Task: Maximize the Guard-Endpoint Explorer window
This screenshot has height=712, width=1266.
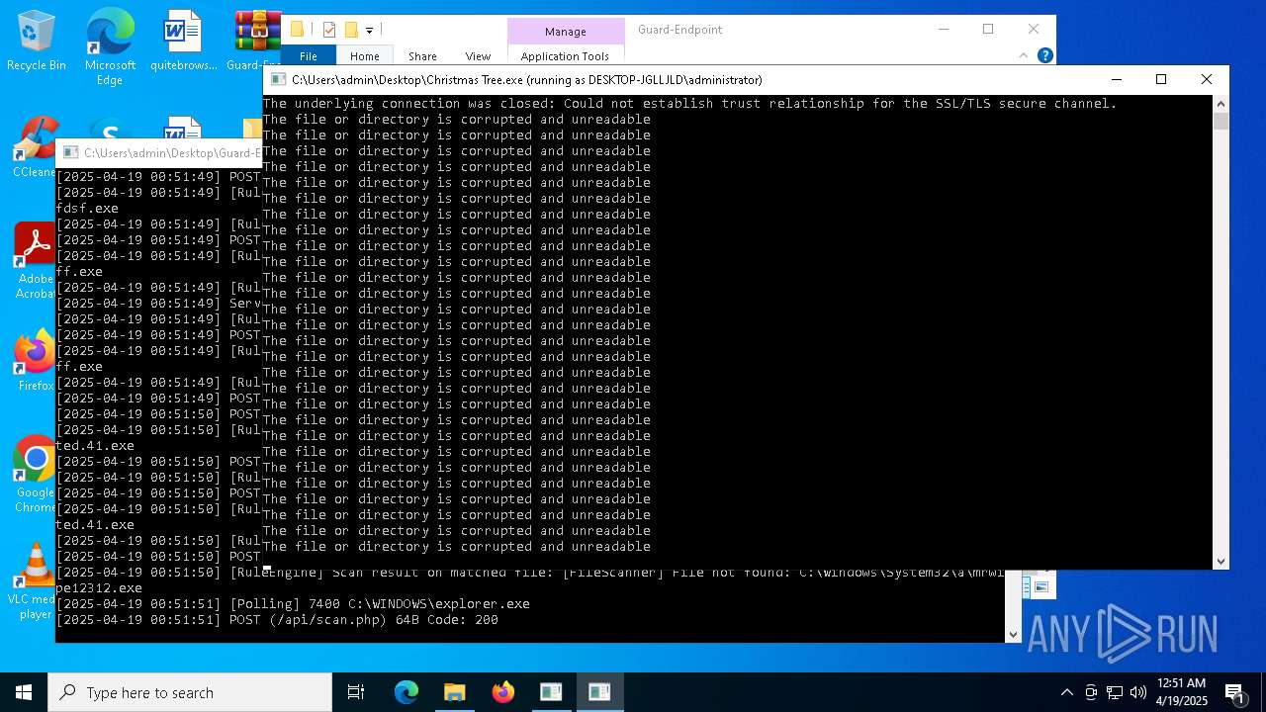Action: coord(988,30)
